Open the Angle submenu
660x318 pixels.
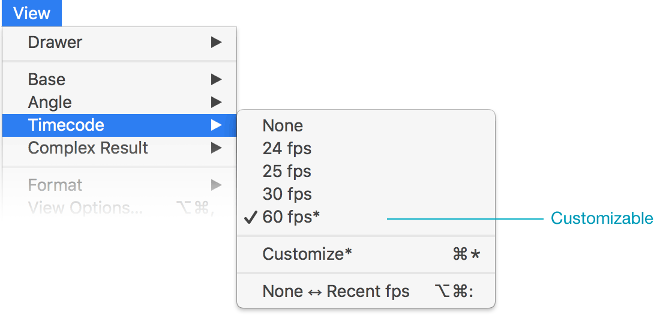(119, 102)
